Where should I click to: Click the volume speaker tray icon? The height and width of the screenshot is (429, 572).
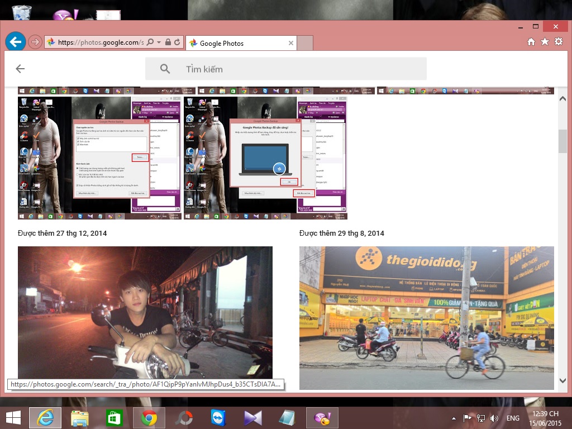494,418
